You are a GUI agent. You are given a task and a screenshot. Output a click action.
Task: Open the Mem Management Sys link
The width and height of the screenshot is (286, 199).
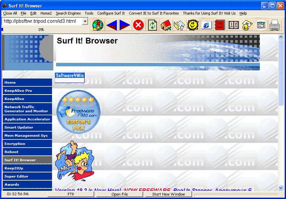[x=27, y=136]
